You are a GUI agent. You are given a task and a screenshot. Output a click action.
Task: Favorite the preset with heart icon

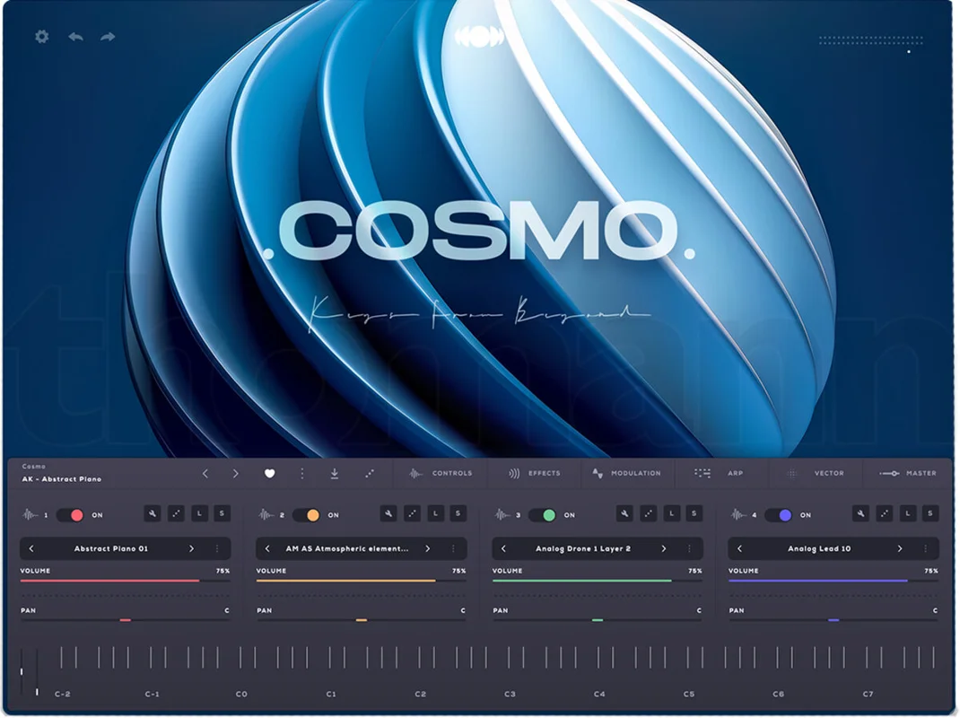pos(269,474)
